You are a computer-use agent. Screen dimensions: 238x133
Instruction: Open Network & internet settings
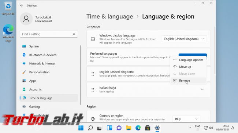(x=49, y=63)
